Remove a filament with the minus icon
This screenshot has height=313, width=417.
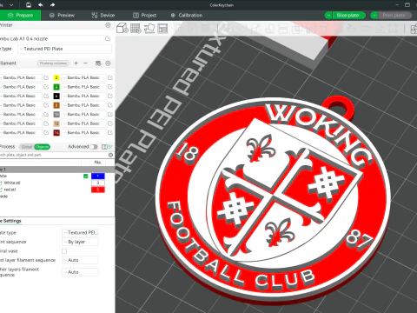(x=85, y=63)
